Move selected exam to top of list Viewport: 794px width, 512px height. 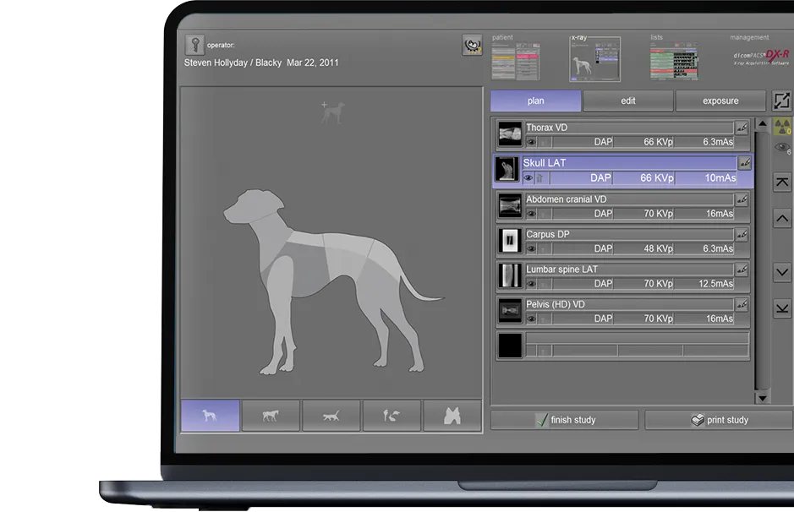tap(782, 182)
